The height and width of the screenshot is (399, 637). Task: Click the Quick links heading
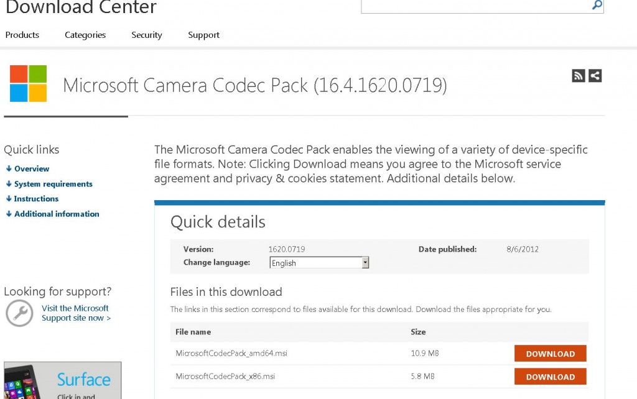32,150
